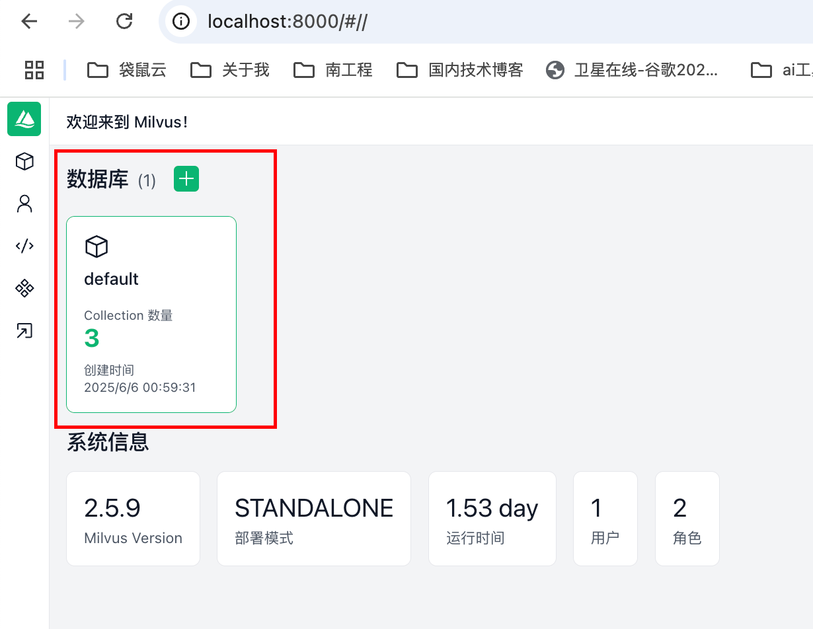The image size is (813, 629).
Task: Click the 系统信息 heading
Action: tap(108, 441)
